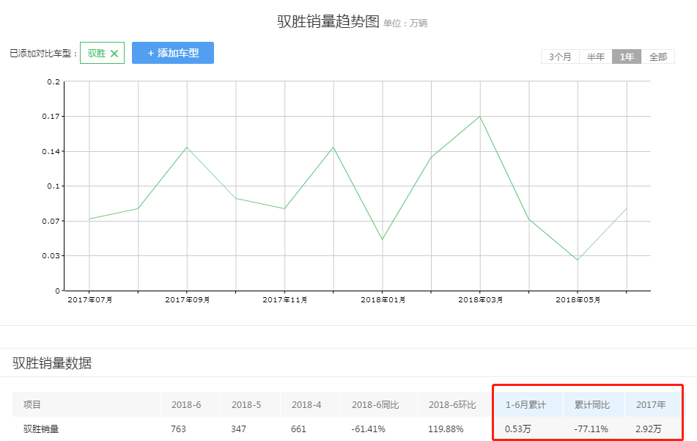Click the 2018年05月 lowest point on the chart line
697x441 pixels.
tap(578, 260)
